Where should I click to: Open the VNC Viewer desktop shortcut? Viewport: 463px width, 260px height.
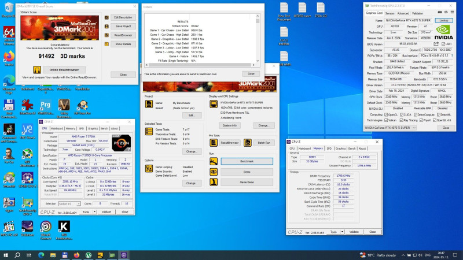27,132
